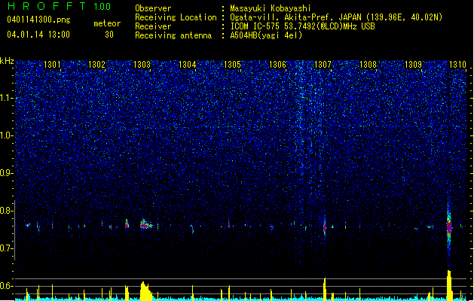The width and height of the screenshot is (474, 301).
Task: Click the wide meteor echo after 1303
Action: [146, 224]
